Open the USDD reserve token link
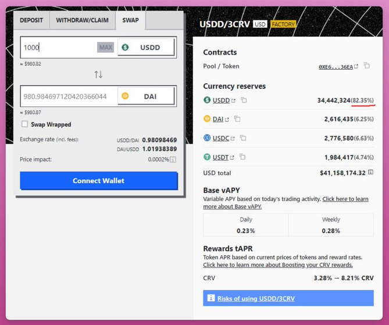The height and width of the screenshot is (325, 389). [x=224, y=100]
